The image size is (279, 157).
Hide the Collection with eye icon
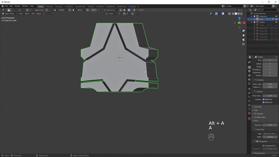pyautogui.click(x=276, y=17)
